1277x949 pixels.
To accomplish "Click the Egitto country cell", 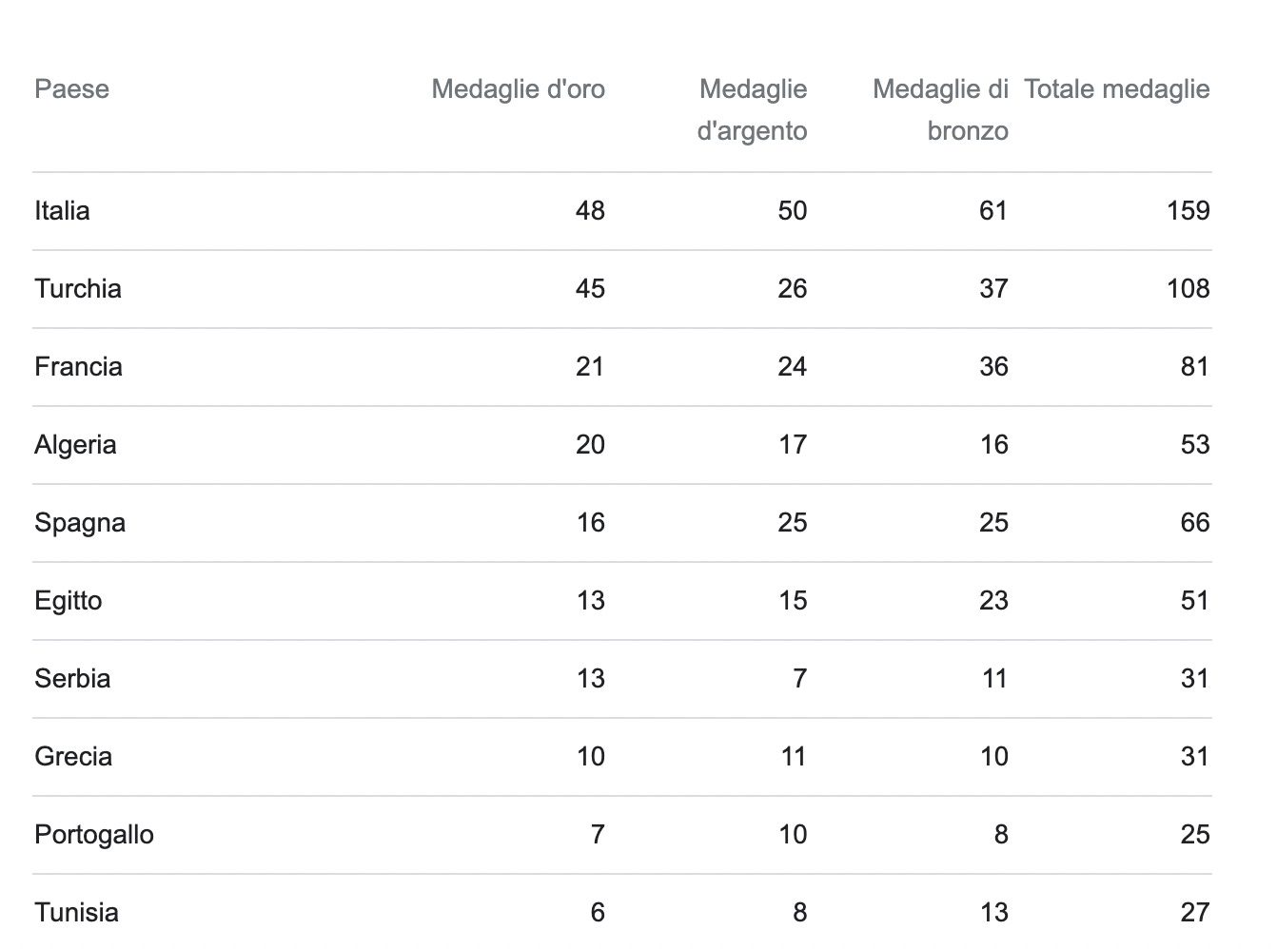I will pyautogui.click(x=68, y=601).
